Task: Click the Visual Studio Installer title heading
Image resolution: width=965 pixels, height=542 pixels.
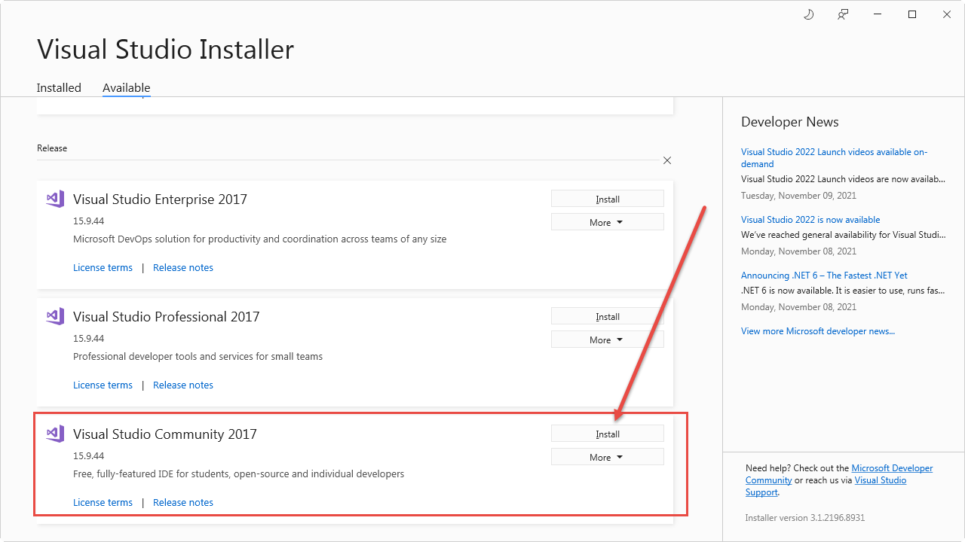Action: coord(165,50)
